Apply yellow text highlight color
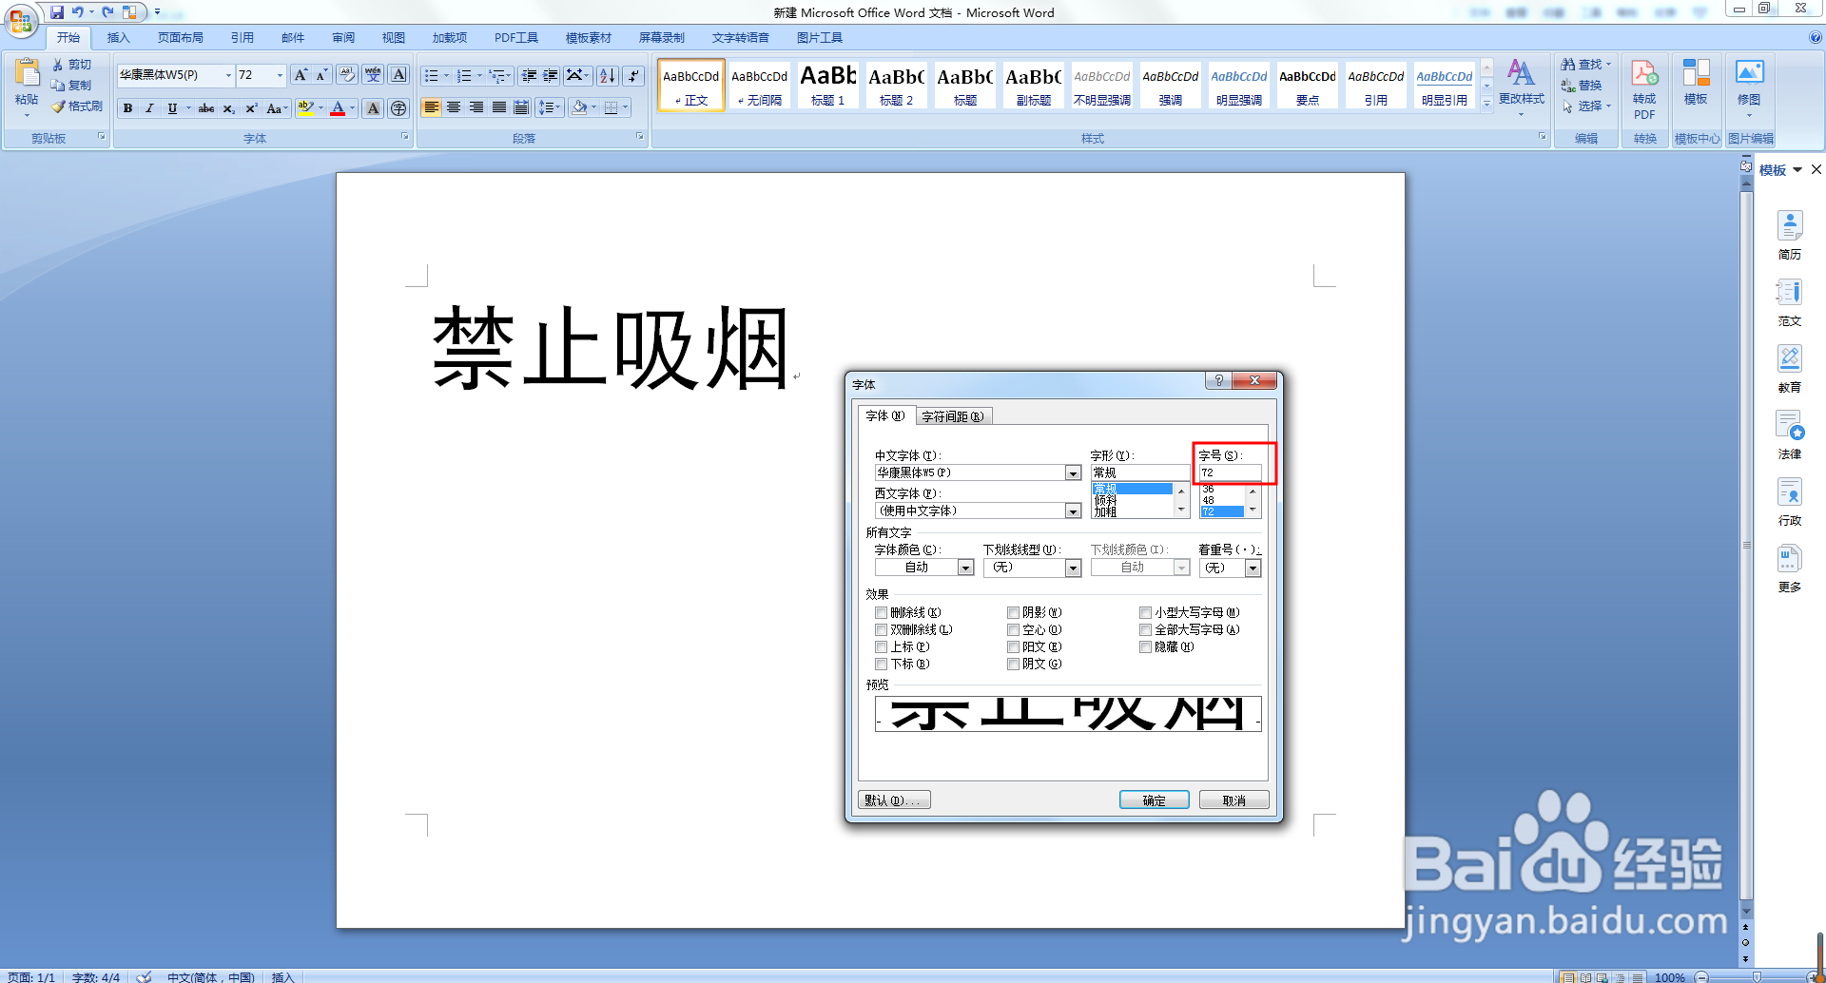 tap(304, 108)
